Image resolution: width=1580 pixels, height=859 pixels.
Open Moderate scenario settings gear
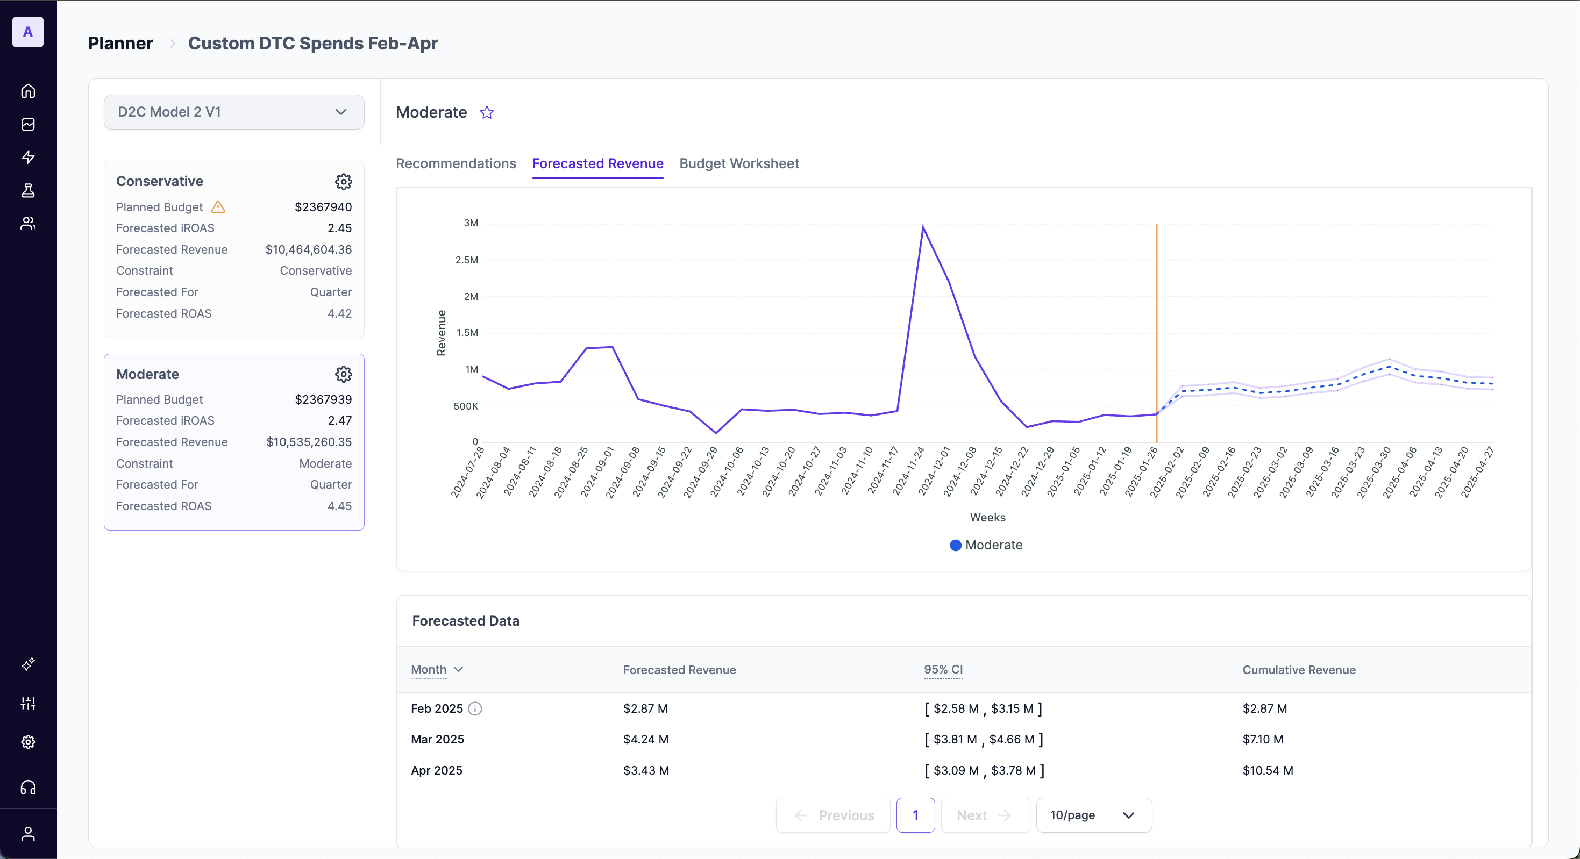point(343,374)
